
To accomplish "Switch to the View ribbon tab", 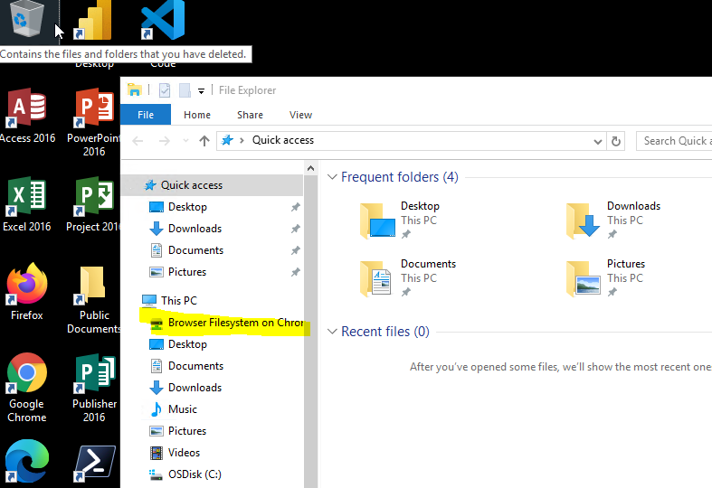I will click(x=300, y=115).
